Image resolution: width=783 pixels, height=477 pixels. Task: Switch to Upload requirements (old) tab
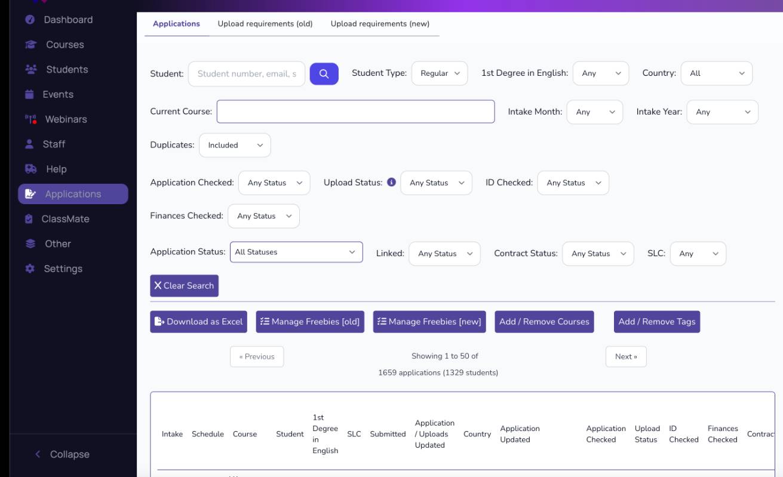[x=265, y=24]
